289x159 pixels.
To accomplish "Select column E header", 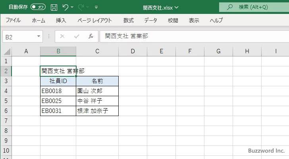I will (161, 51).
